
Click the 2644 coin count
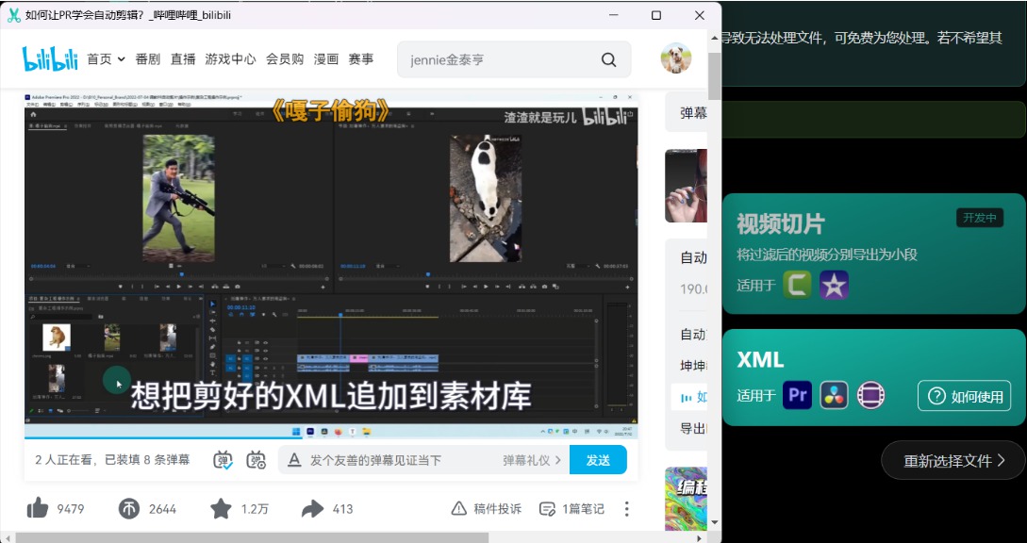[x=162, y=509]
